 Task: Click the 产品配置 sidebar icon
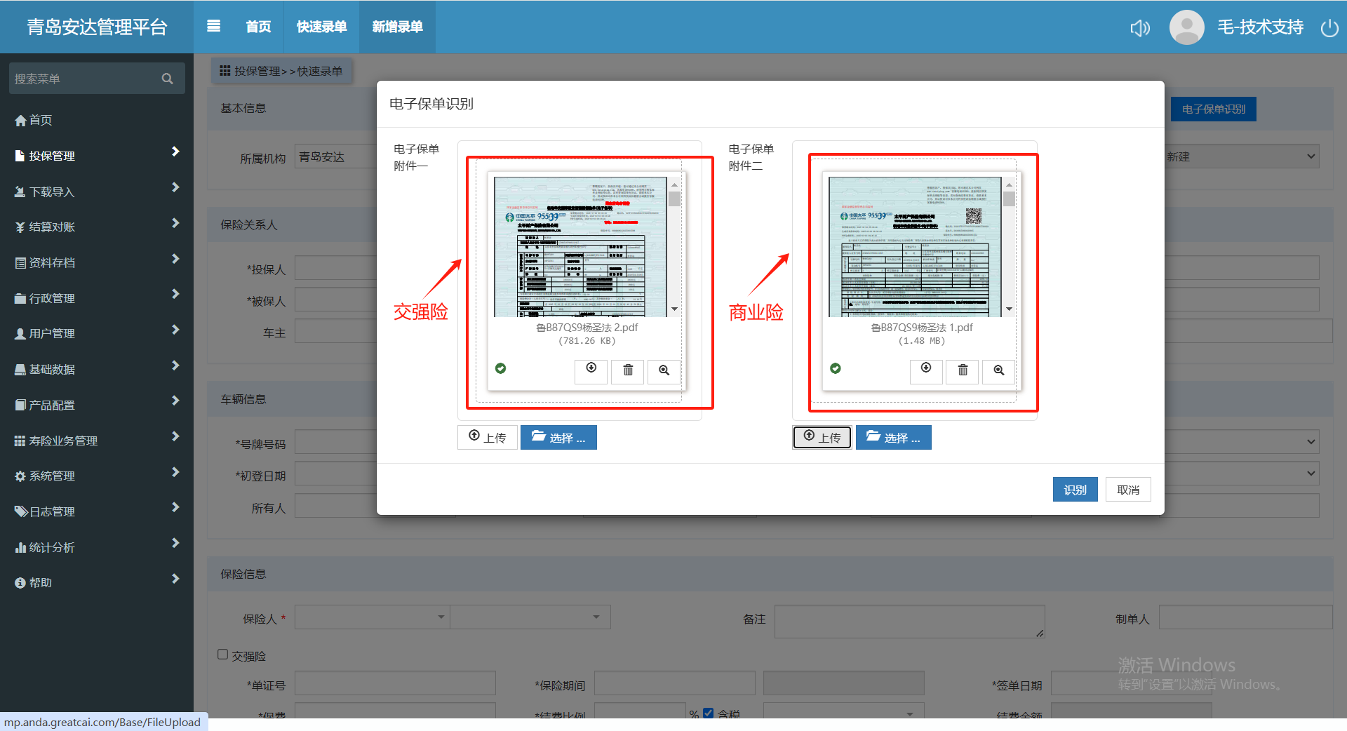click(x=20, y=405)
